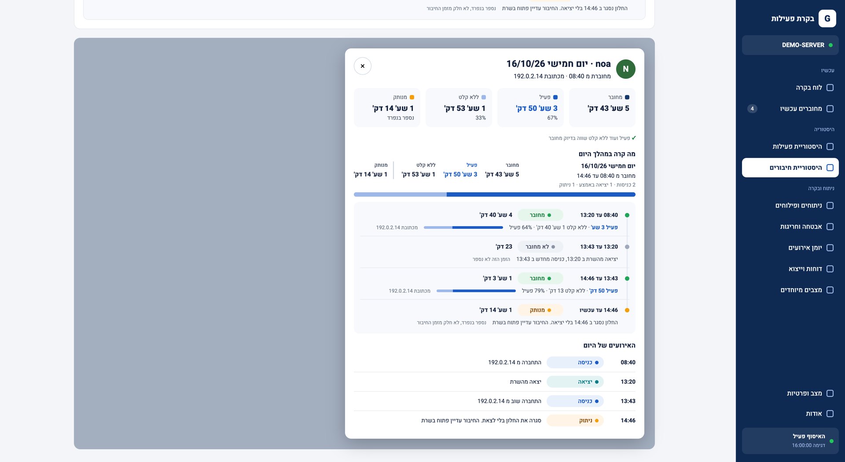
Task: Click the האיסוף פעיל status card
Action: pyautogui.click(x=790, y=441)
